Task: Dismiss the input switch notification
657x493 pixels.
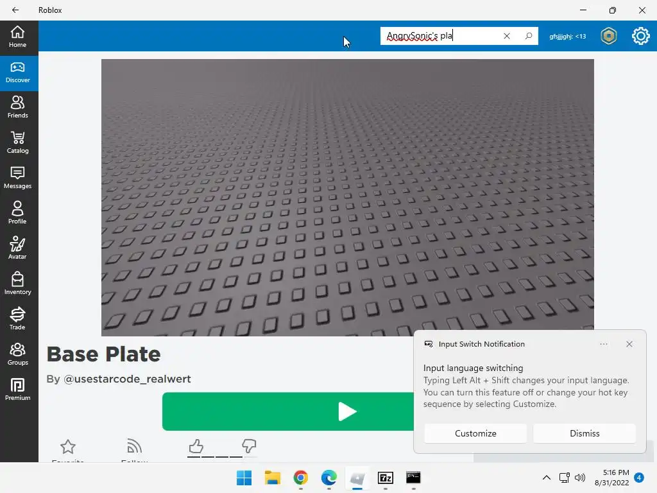Action: pyautogui.click(x=584, y=433)
